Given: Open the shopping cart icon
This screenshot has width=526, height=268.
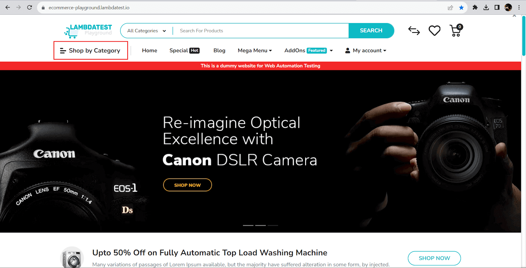Looking at the screenshot, I should 456,30.
